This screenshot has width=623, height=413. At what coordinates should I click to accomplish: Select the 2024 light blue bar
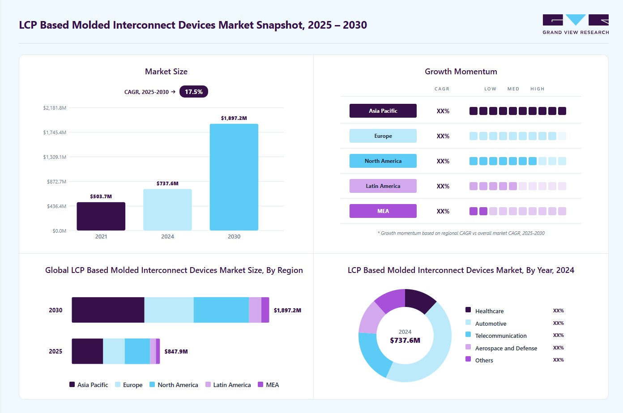pos(167,209)
